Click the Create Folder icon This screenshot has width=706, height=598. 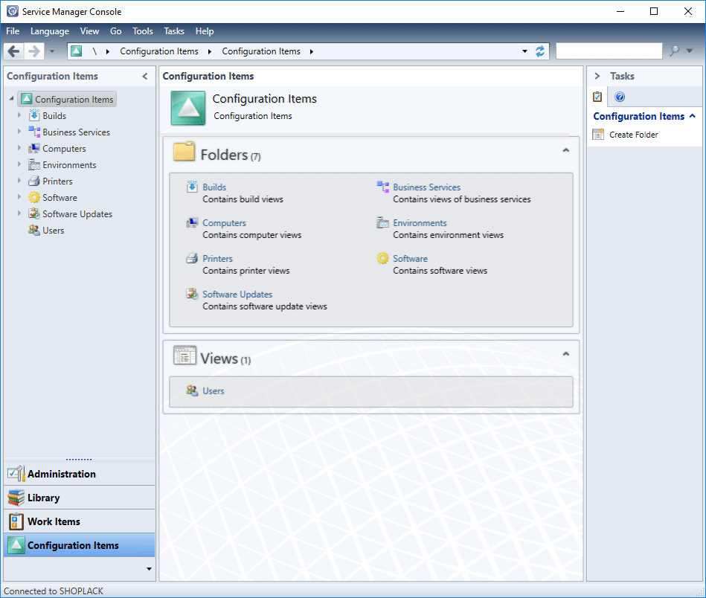[x=598, y=134]
